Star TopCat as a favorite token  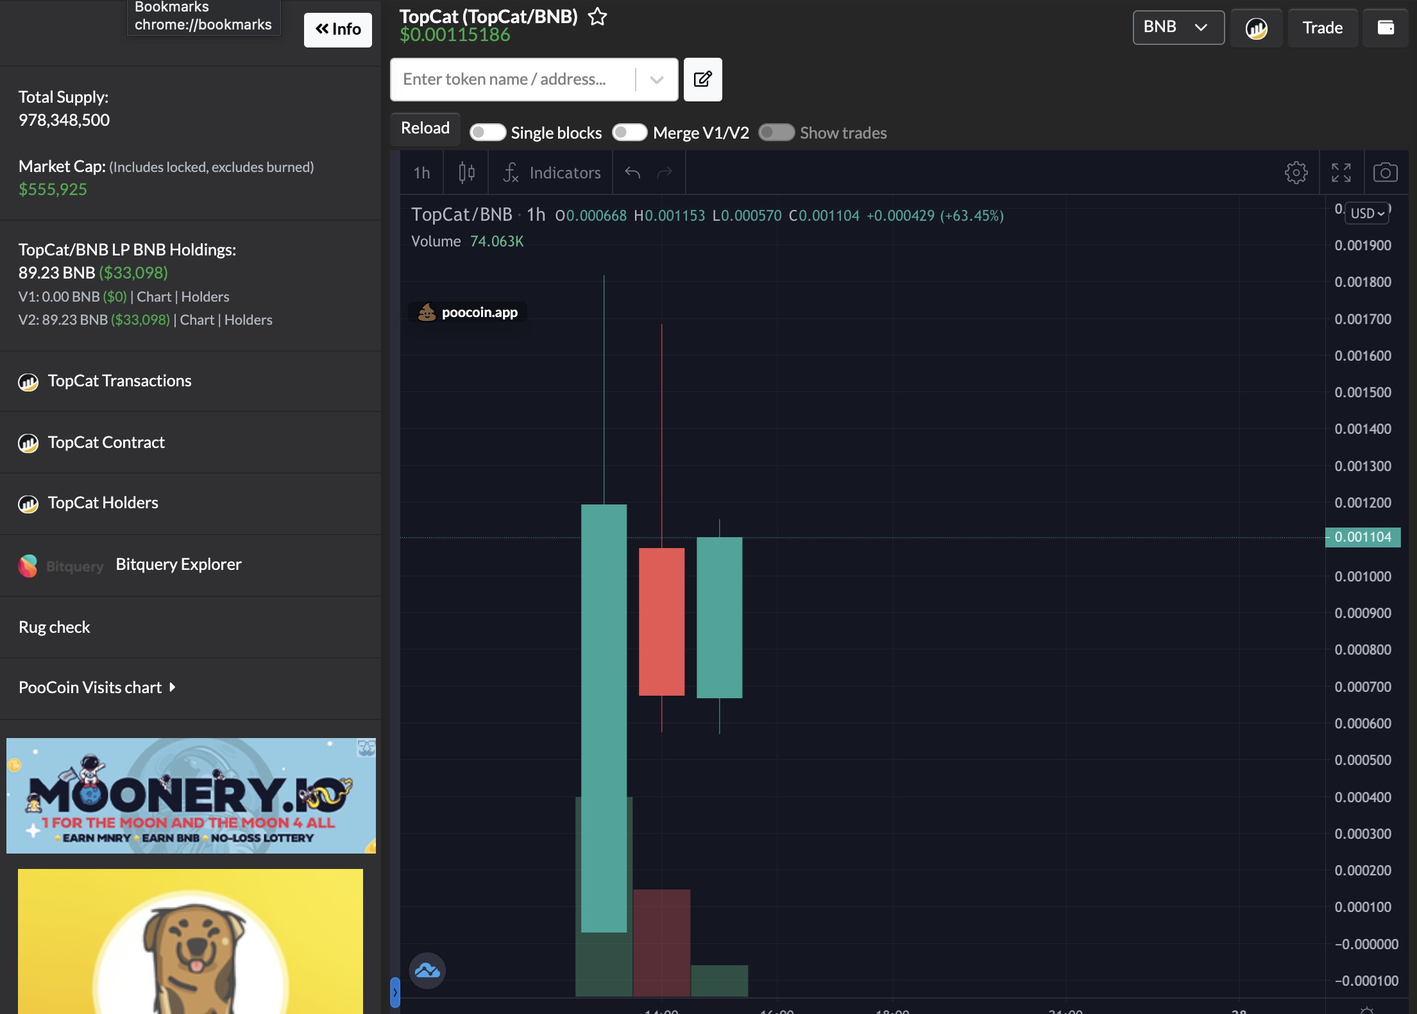point(597,17)
